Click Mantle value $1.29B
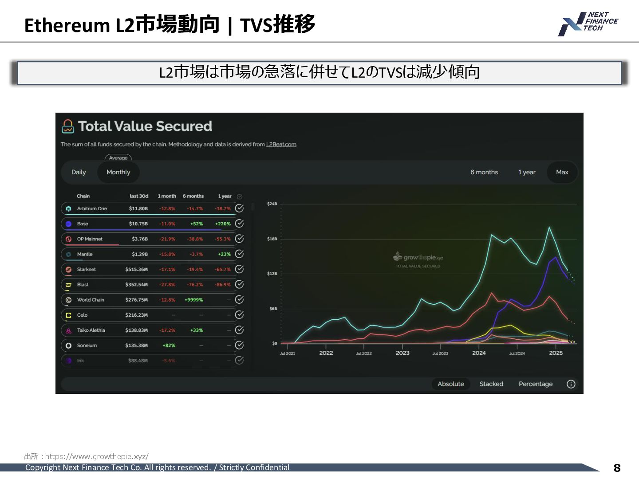The image size is (639, 479). pos(140,254)
